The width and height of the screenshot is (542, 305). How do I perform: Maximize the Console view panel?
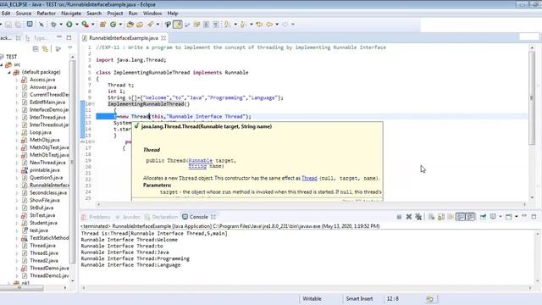pyautogui.click(x=534, y=217)
